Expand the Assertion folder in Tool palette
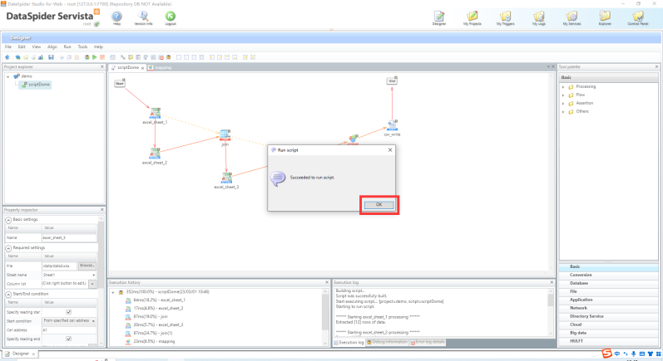Viewport: 663px width, 361px height. 563,104
